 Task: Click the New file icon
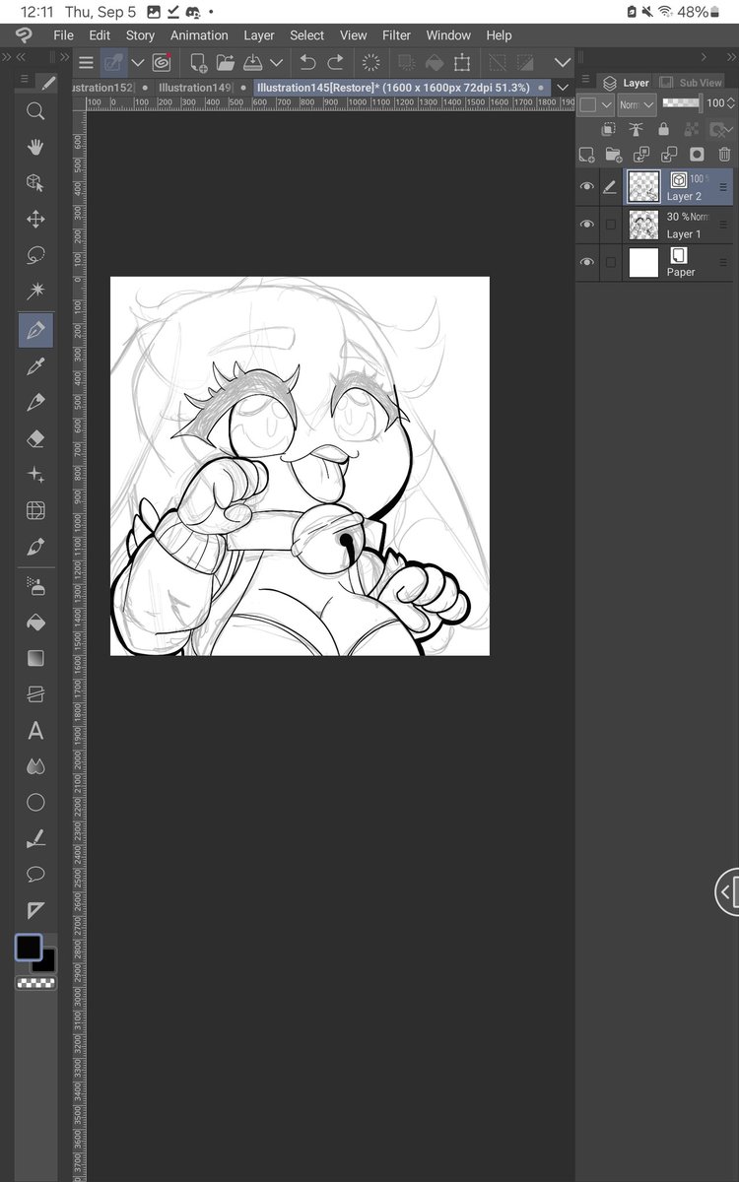click(x=198, y=62)
